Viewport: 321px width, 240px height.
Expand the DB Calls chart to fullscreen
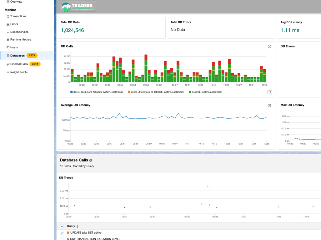[x=270, y=47]
